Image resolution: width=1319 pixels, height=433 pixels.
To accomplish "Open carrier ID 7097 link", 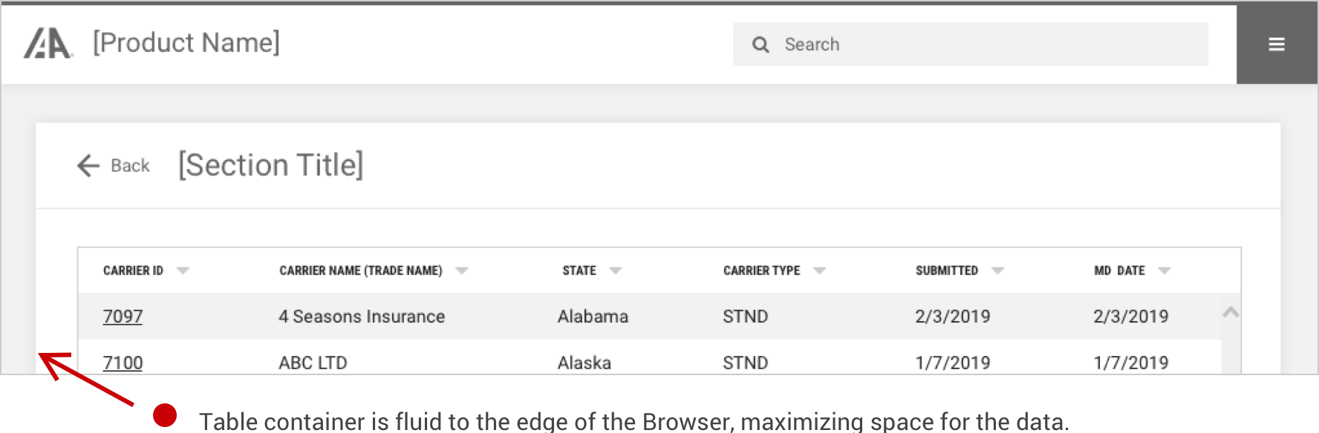I will click(x=123, y=317).
